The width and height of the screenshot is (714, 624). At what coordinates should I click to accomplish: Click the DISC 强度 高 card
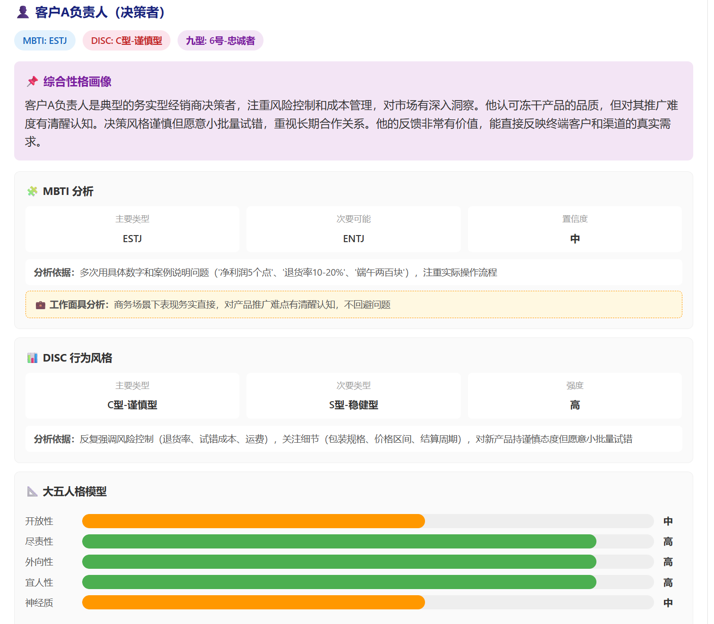(575, 396)
